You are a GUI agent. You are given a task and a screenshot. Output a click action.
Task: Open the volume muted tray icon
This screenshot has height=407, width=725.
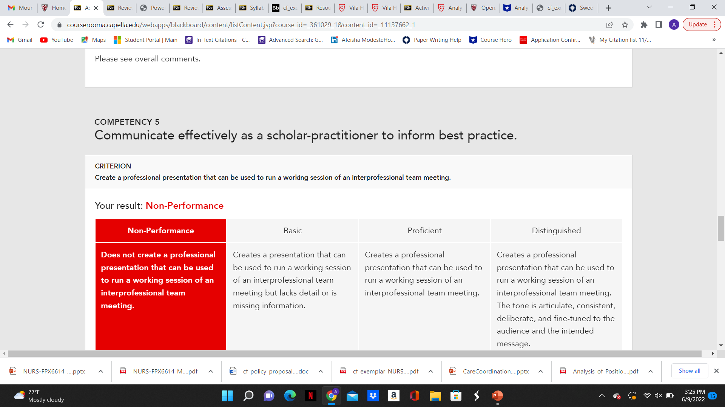coord(658,396)
